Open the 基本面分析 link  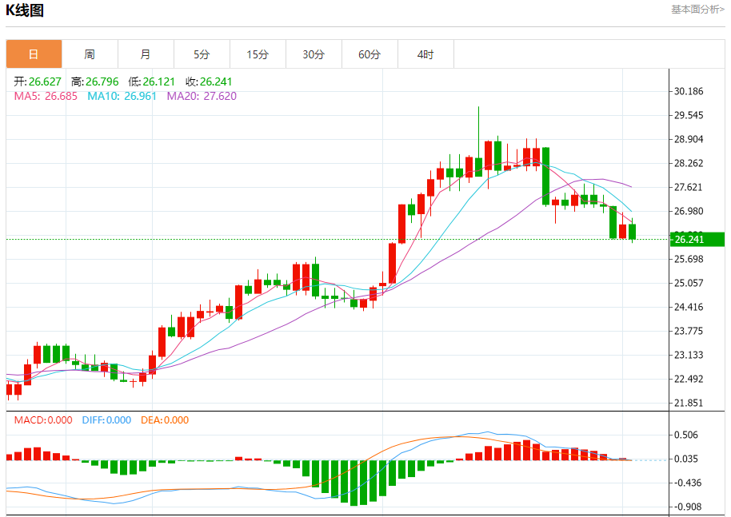pos(697,10)
